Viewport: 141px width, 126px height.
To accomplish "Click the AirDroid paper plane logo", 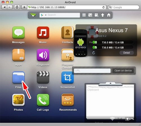I will click(x=33, y=15).
